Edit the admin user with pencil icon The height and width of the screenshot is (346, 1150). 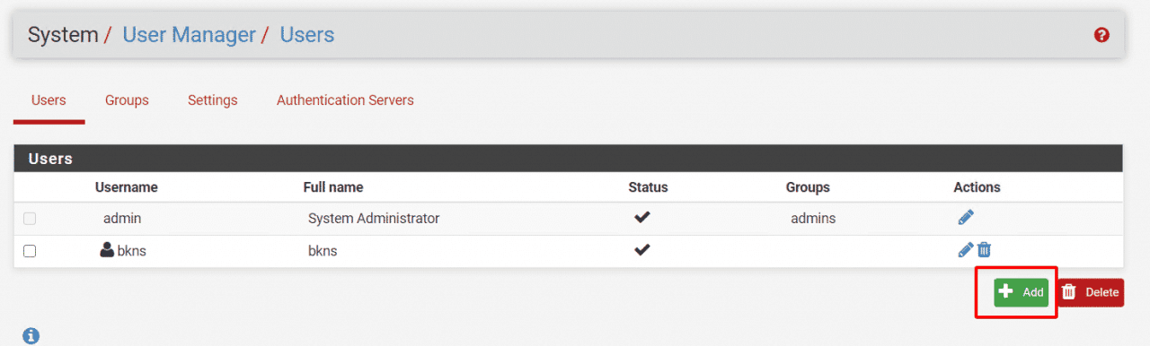966,217
